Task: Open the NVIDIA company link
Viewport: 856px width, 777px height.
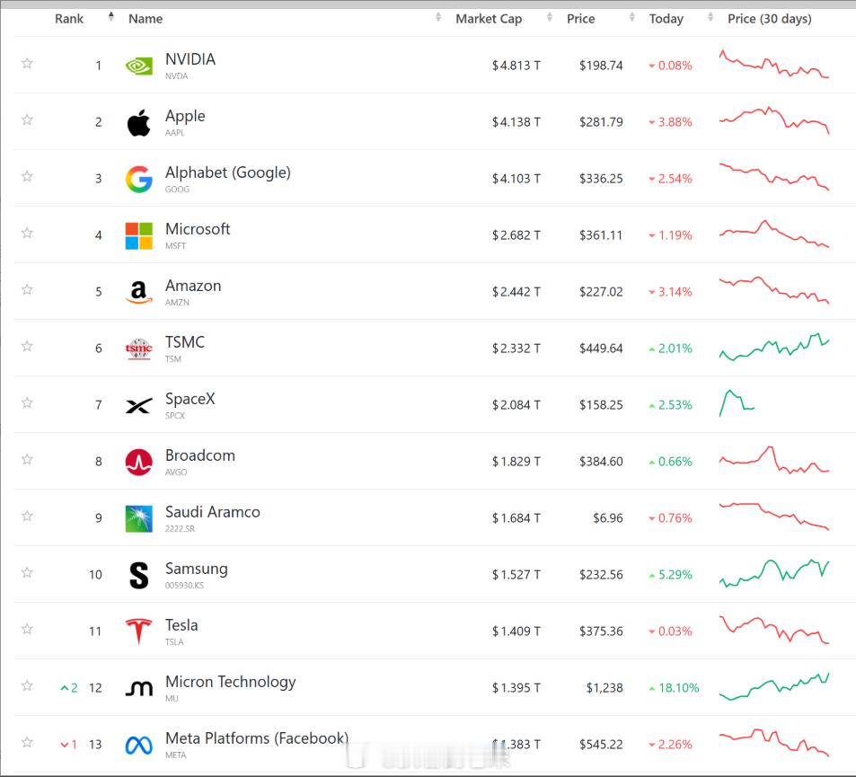Action: pyautogui.click(x=190, y=59)
